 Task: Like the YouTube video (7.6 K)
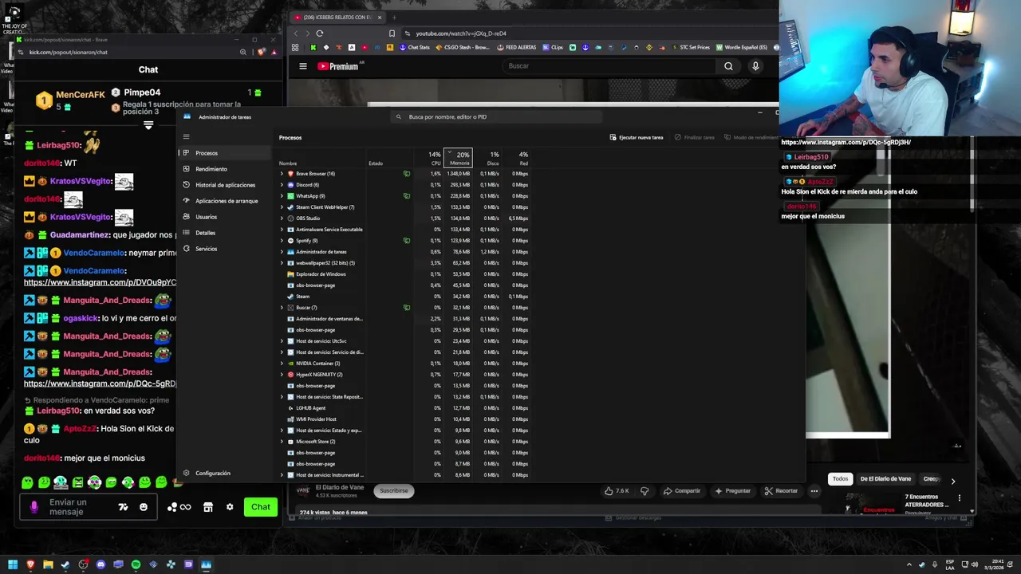tap(618, 491)
